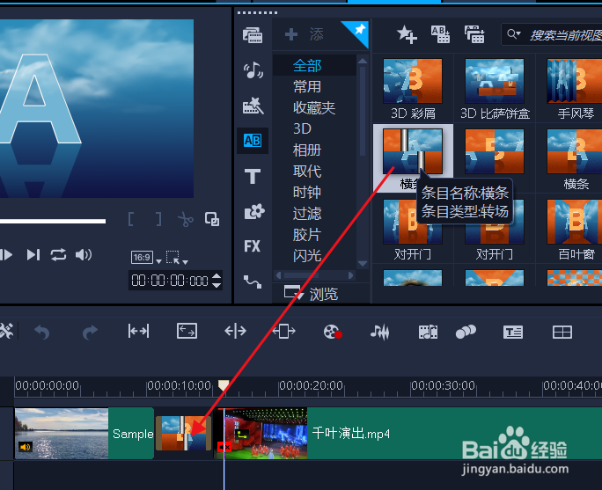Click the Mark-out bracket button
Screen dimensions: 602x490
(x=158, y=219)
